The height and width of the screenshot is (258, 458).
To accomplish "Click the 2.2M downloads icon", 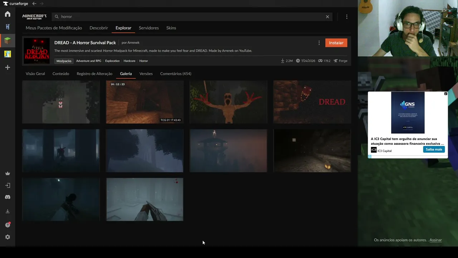I will pos(283,61).
